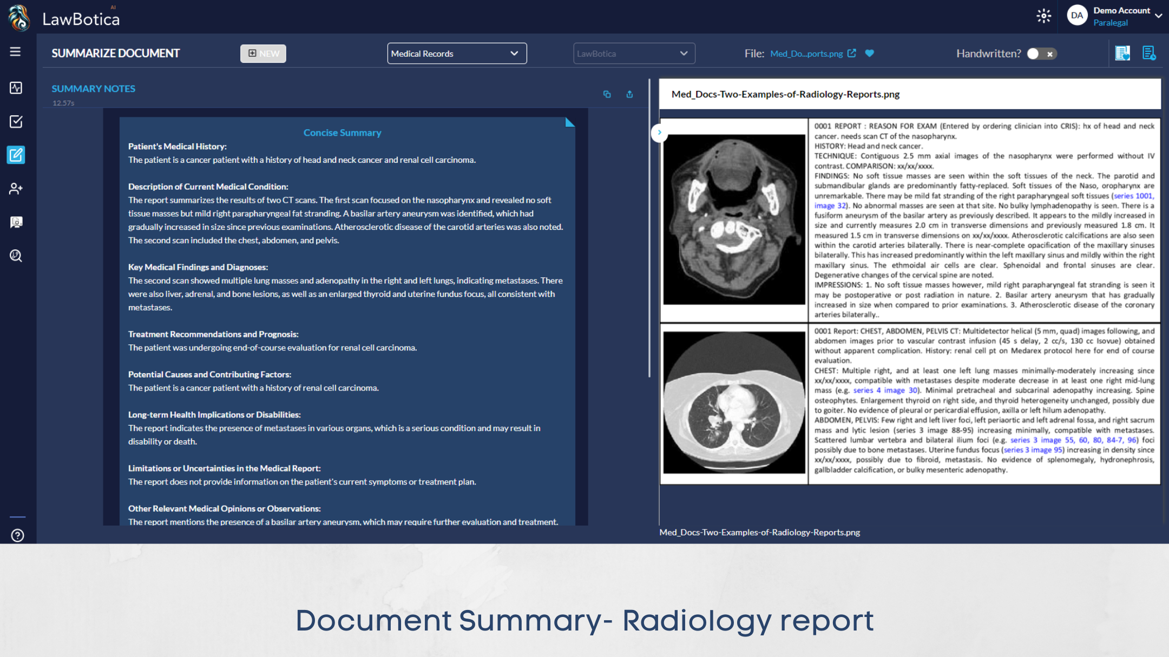Select the activity monitor icon in the sidebar

coord(16,88)
